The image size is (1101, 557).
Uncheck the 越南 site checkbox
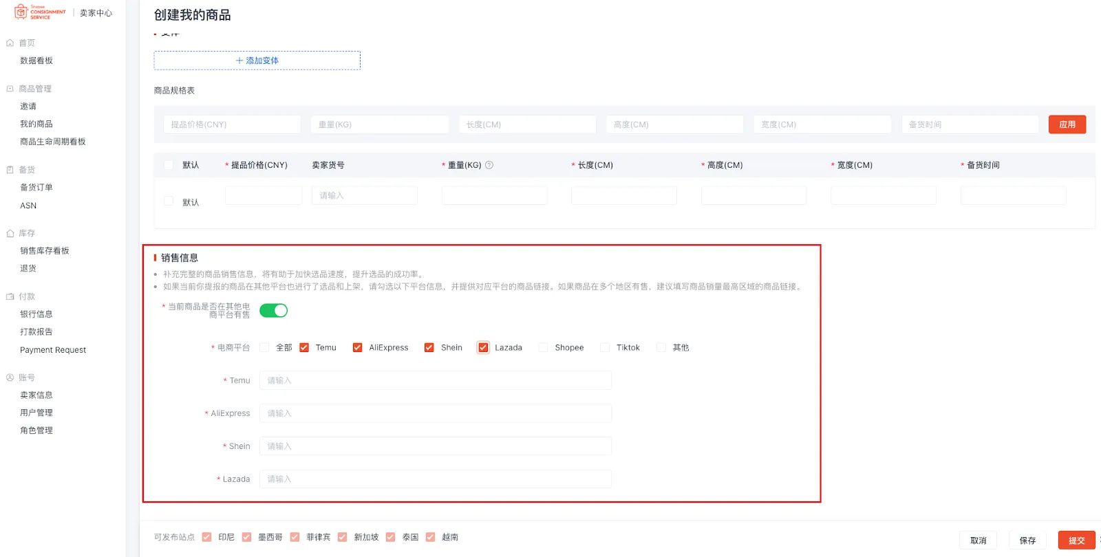(430, 537)
